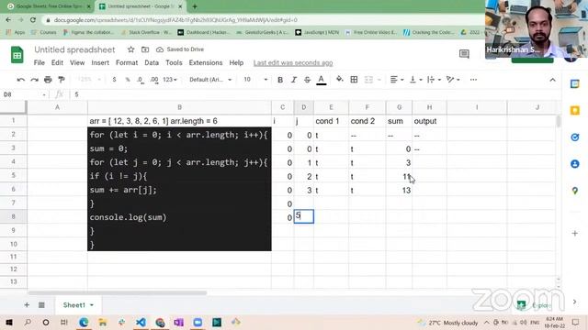Format the cell as currency
This screenshot has height=330, width=588.
[114, 80]
